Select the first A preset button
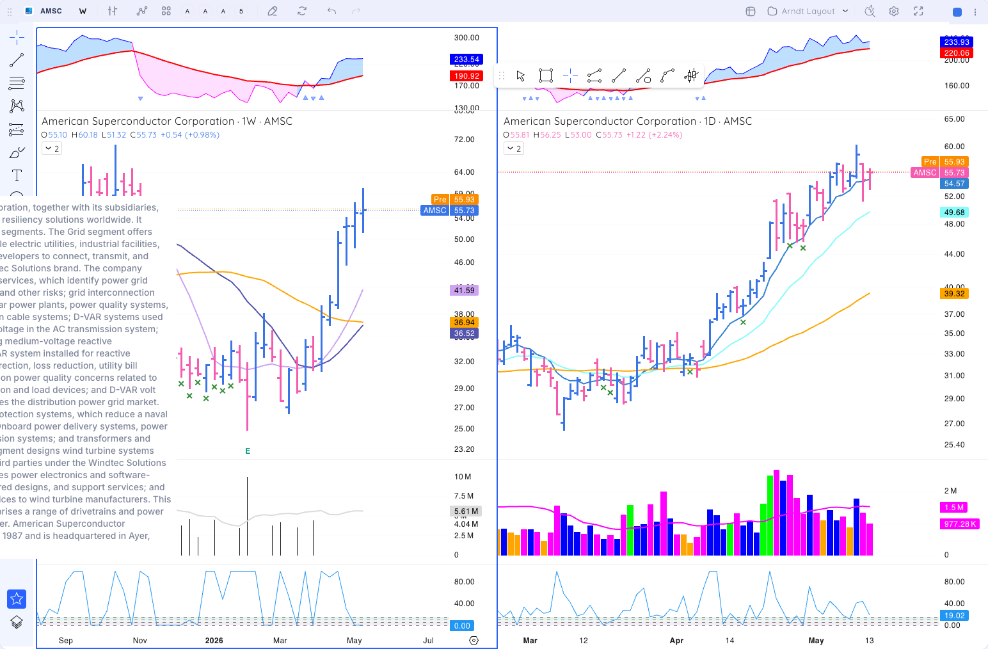This screenshot has width=988, height=649. [x=187, y=11]
